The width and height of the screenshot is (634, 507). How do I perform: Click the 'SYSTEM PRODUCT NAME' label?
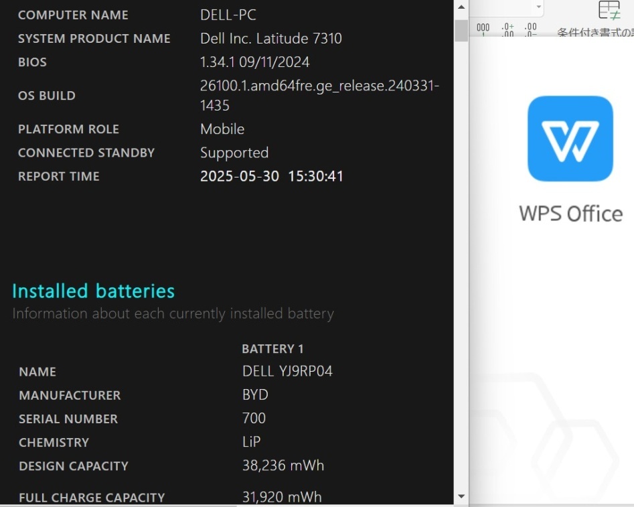pos(94,38)
